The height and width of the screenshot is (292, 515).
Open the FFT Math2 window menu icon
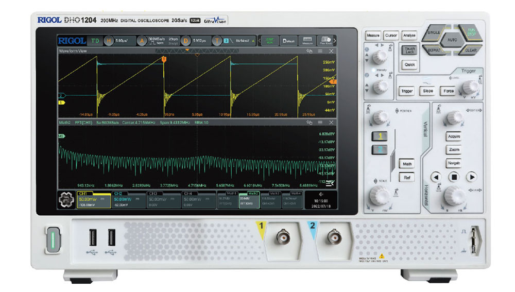pos(320,123)
